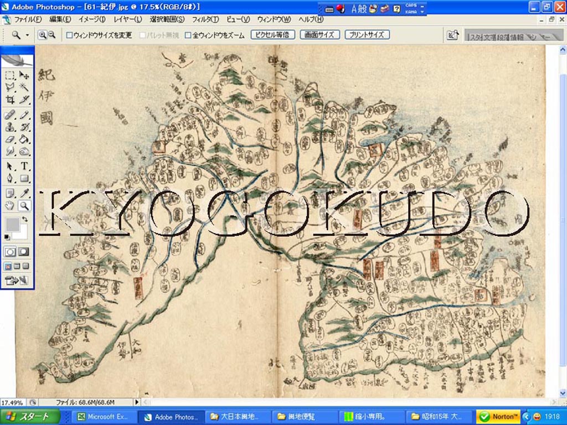
Task: Open the 昭和15年 folder taskbar item
Action: (439, 417)
